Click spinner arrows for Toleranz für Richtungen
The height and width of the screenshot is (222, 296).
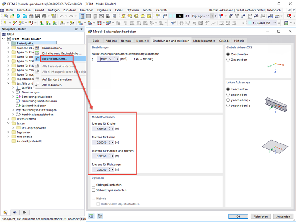[109, 169]
